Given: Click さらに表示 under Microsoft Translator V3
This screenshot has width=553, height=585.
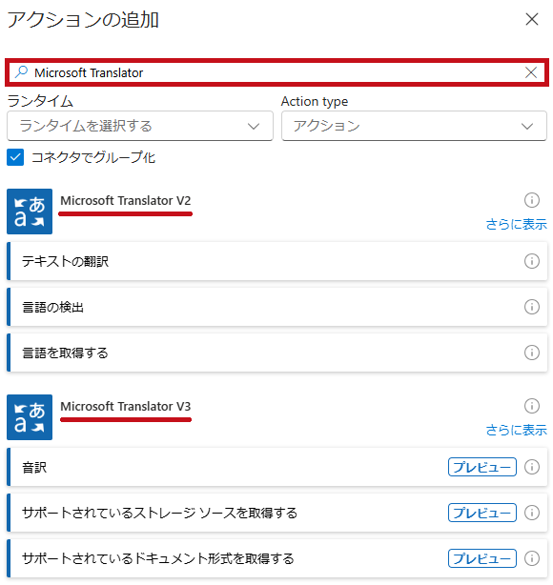Looking at the screenshot, I should pyautogui.click(x=516, y=430).
